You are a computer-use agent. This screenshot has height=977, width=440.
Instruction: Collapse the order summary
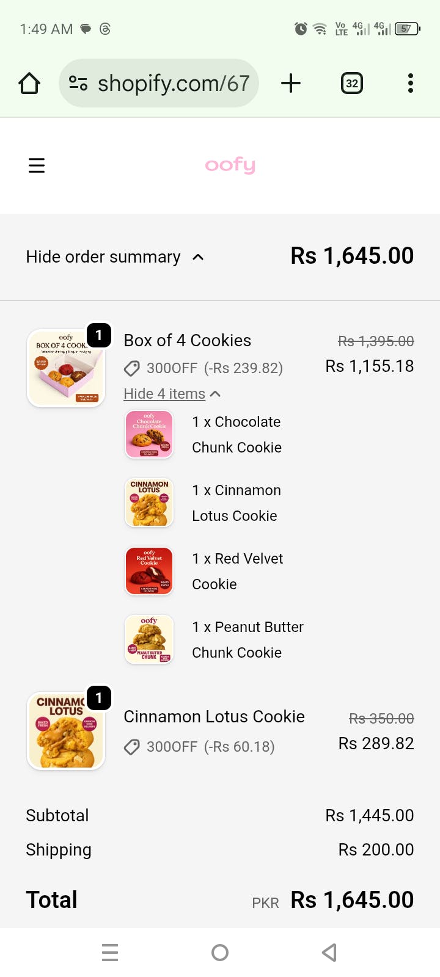coord(103,257)
